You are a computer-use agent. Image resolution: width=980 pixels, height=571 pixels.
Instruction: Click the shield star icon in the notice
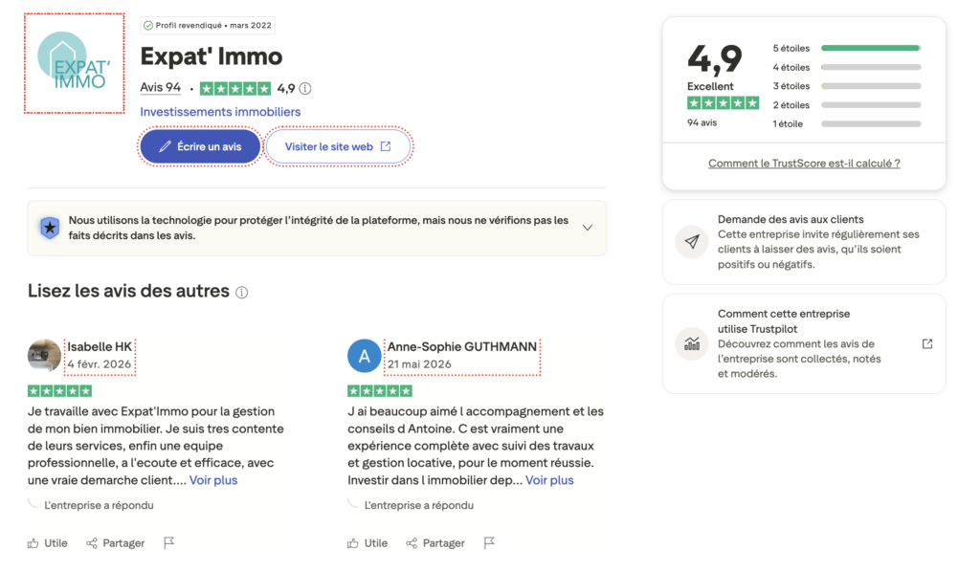click(x=50, y=228)
